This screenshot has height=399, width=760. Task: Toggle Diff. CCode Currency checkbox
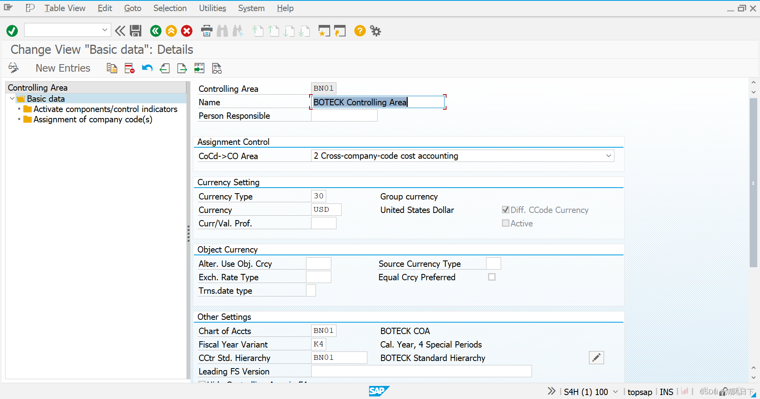click(505, 210)
